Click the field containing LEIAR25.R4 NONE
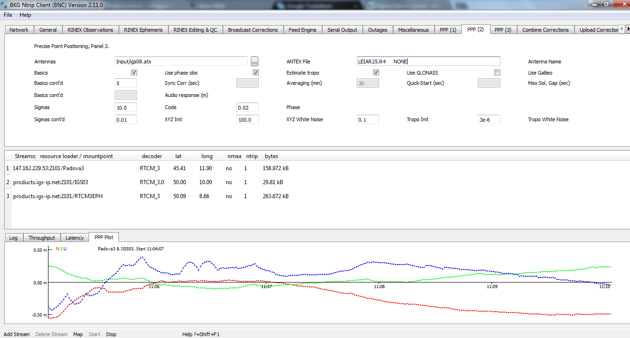The image size is (630, 338). [428, 61]
